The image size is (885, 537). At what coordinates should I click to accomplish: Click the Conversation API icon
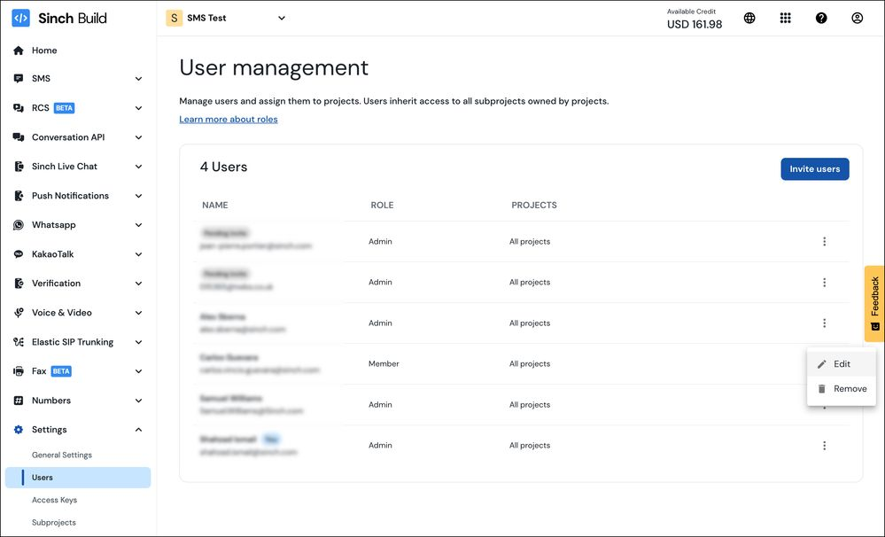pos(19,137)
